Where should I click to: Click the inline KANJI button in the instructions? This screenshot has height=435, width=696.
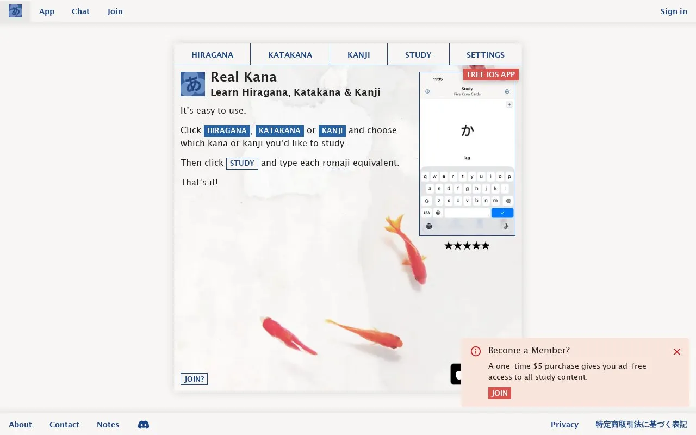tap(332, 130)
